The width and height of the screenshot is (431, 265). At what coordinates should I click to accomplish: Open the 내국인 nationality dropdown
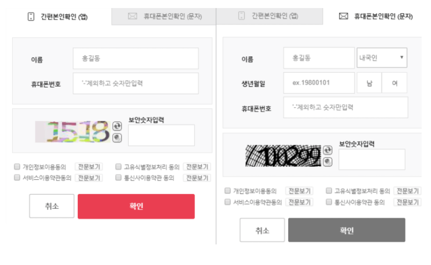pyautogui.click(x=382, y=58)
